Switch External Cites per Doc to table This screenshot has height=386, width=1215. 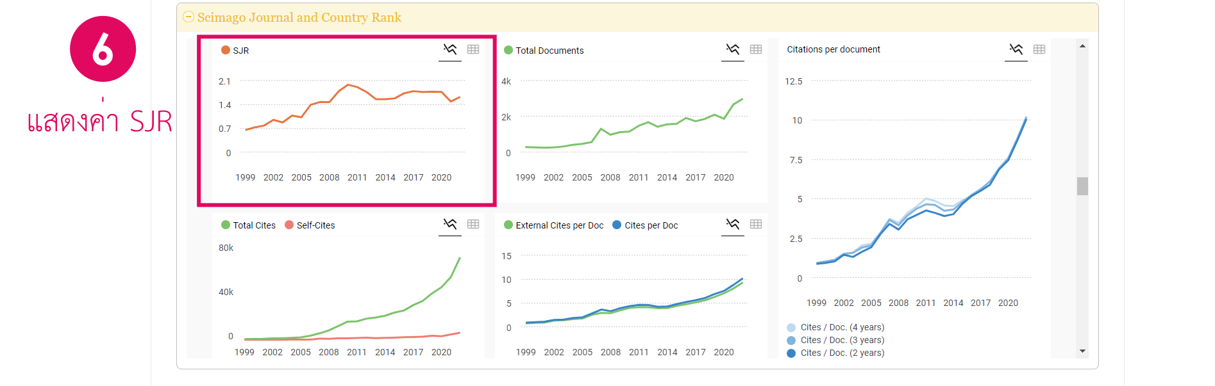pyautogui.click(x=756, y=224)
